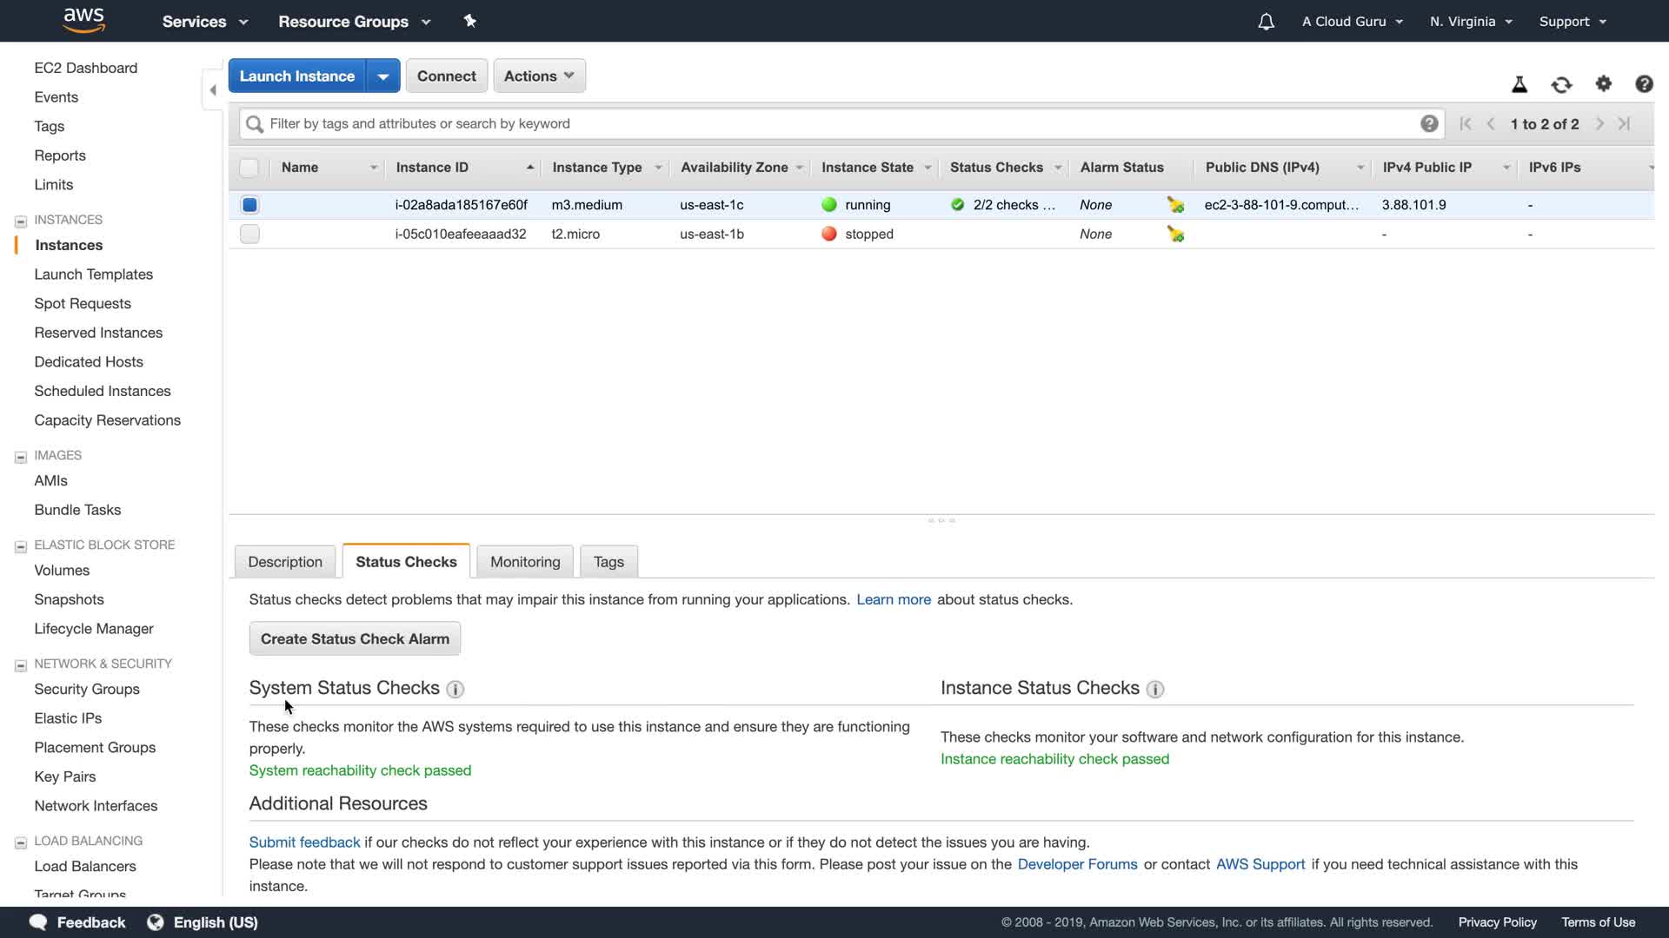Click Create Status Check Alarm button

355,639
